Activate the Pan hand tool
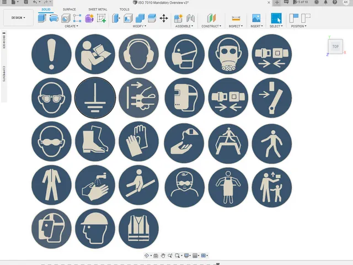Viewport: 353px width, 265px height. 163,256
